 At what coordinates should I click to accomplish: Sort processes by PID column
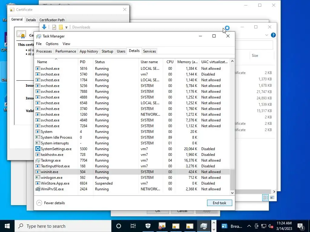pyautogui.click(x=85, y=62)
